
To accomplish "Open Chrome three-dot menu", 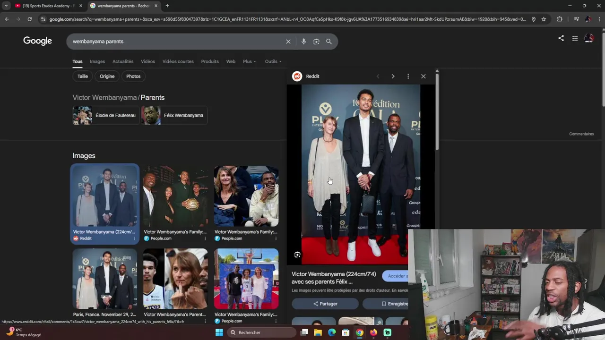I will pyautogui.click(x=599, y=19).
